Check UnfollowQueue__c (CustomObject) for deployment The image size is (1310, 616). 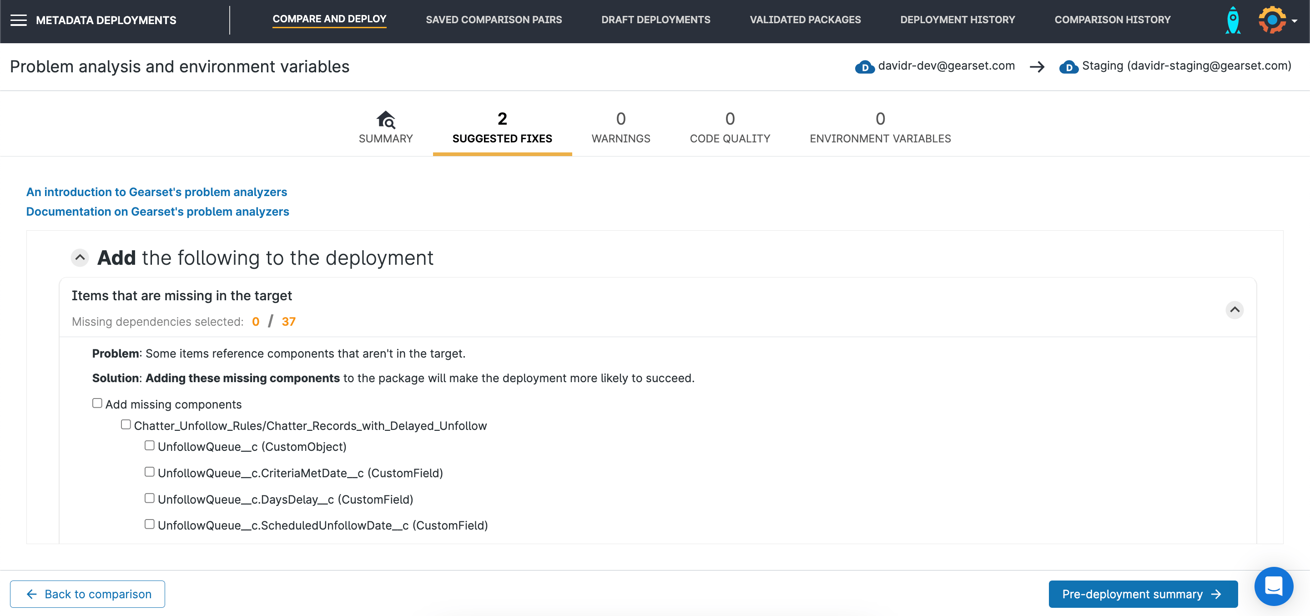(x=149, y=445)
